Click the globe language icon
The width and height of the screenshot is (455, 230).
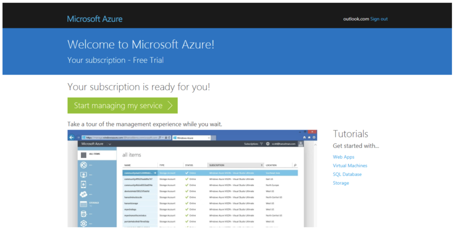click(x=267, y=144)
